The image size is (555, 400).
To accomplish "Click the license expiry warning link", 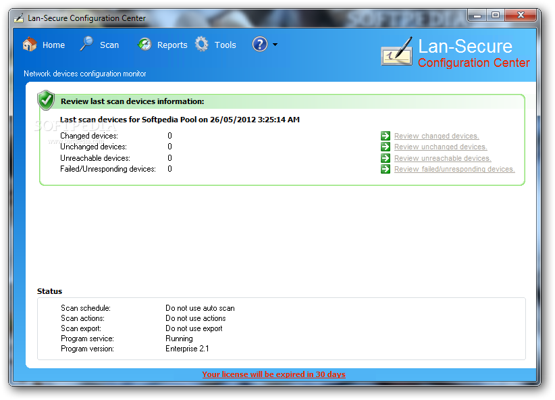I will pyautogui.click(x=273, y=374).
